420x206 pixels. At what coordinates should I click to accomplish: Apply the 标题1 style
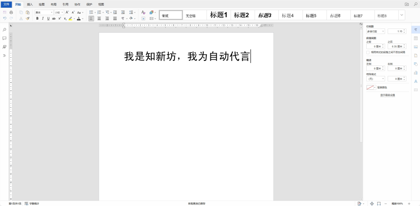click(x=219, y=15)
